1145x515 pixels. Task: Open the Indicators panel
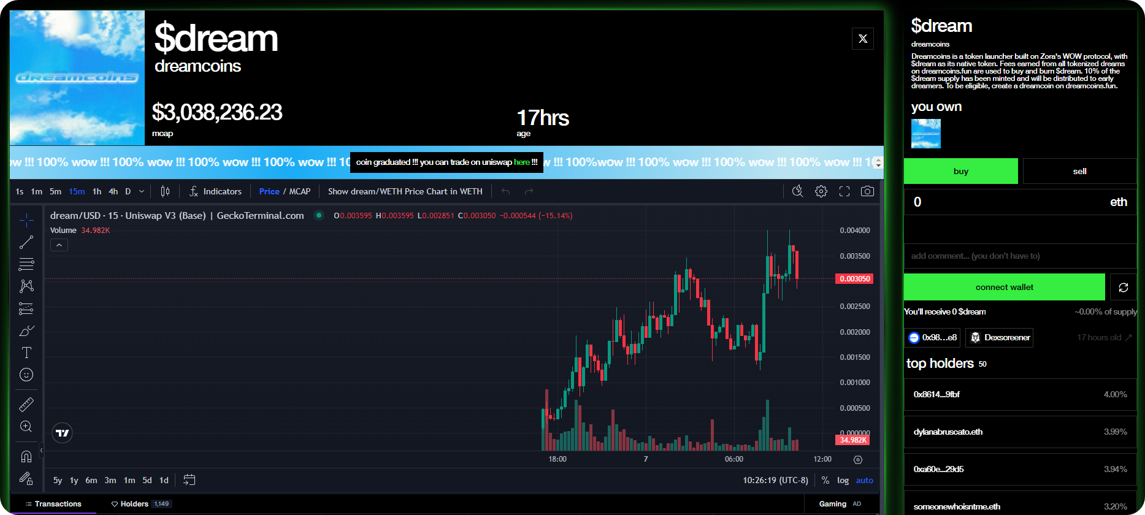point(215,191)
